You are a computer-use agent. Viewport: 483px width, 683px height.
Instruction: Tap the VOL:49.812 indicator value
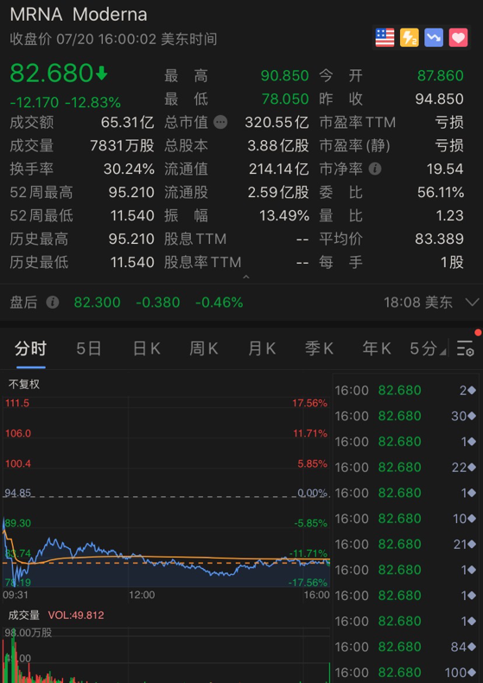(x=76, y=615)
